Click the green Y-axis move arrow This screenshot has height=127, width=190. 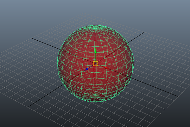(96, 51)
